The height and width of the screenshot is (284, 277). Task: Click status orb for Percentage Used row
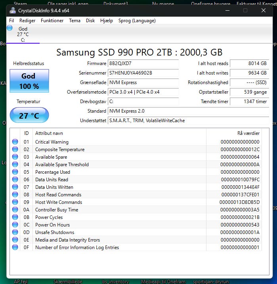pos(15,172)
